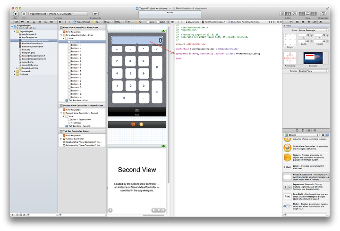Click YagomProject in the editor jump bar
This screenshot has height=231, width=340.
point(82,22)
